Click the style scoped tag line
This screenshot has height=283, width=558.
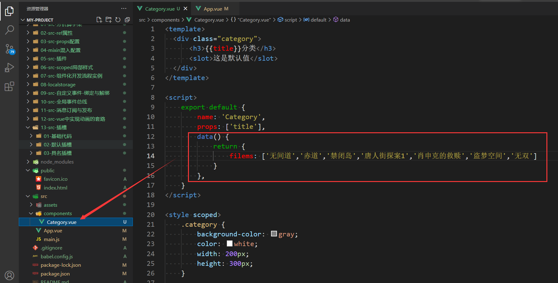pyautogui.click(x=193, y=215)
